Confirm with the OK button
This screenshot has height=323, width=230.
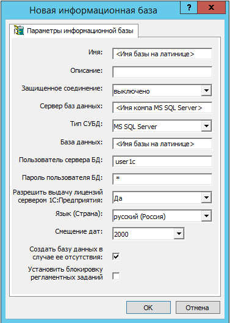click(x=148, y=308)
